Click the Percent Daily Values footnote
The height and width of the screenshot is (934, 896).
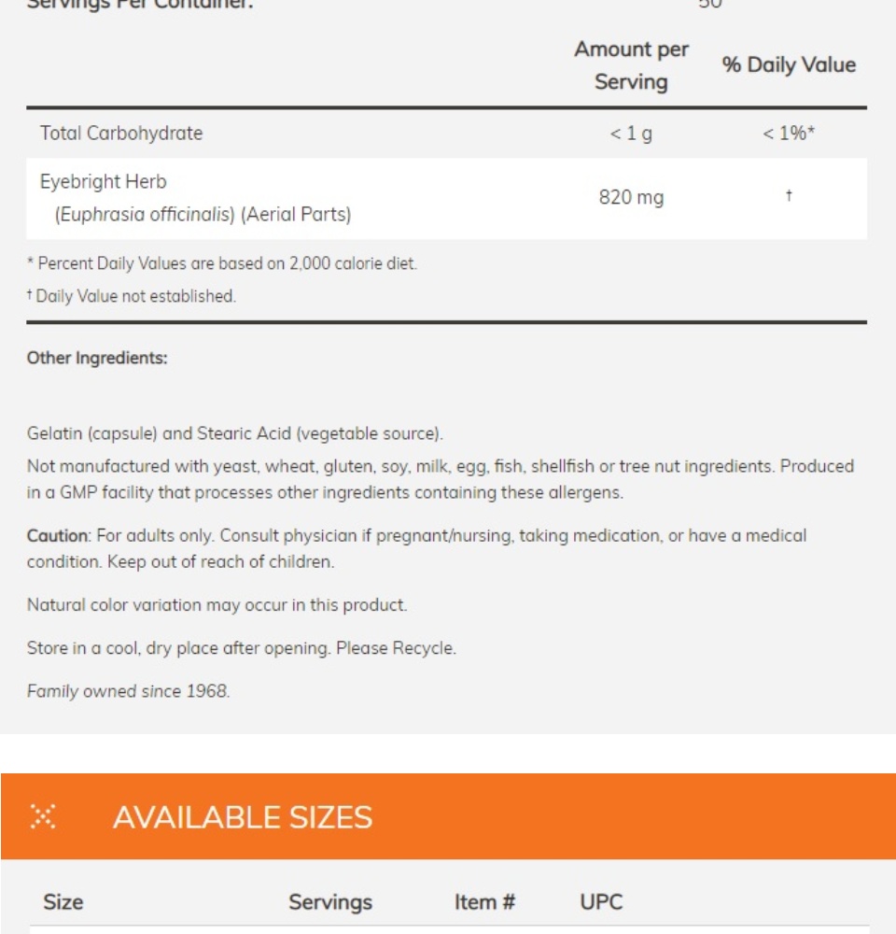[x=222, y=262]
